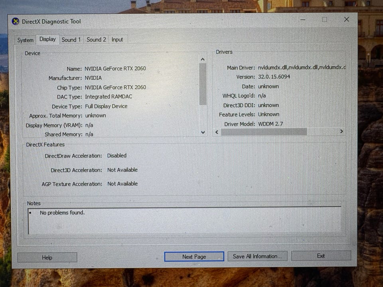Go to the Input tab

[x=117, y=39]
